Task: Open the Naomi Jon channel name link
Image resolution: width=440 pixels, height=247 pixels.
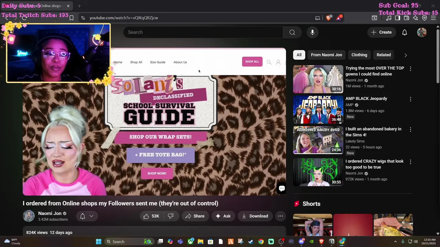Action: [50, 213]
